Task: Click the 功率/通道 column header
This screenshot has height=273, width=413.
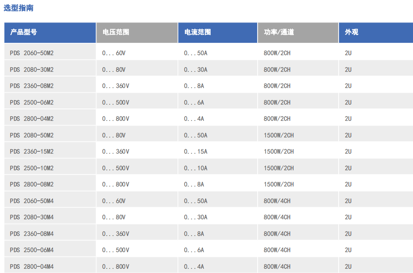Action: [x=298, y=33]
